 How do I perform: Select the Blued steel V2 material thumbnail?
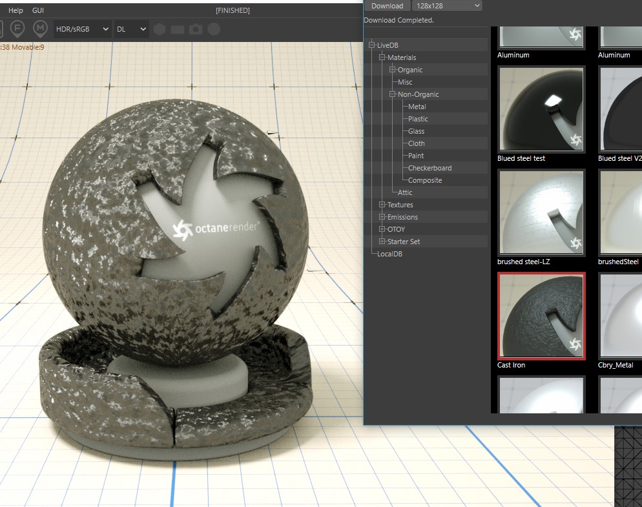click(x=620, y=109)
